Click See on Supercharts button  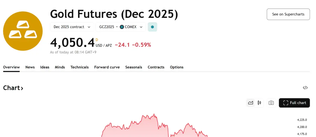288,14
